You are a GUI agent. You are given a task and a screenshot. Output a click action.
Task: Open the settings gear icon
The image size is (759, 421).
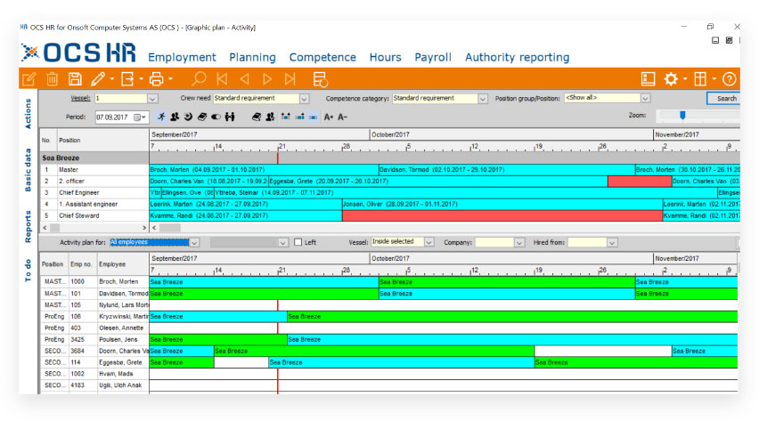click(671, 79)
